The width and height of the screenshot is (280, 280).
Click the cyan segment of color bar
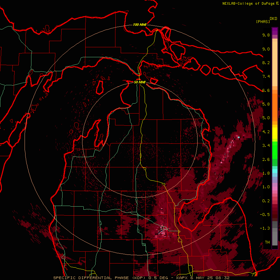point(275,171)
